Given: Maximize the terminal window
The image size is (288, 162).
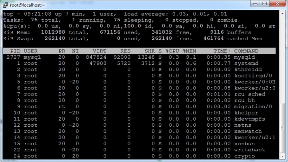Looking at the screenshot, I should tap(265, 4).
